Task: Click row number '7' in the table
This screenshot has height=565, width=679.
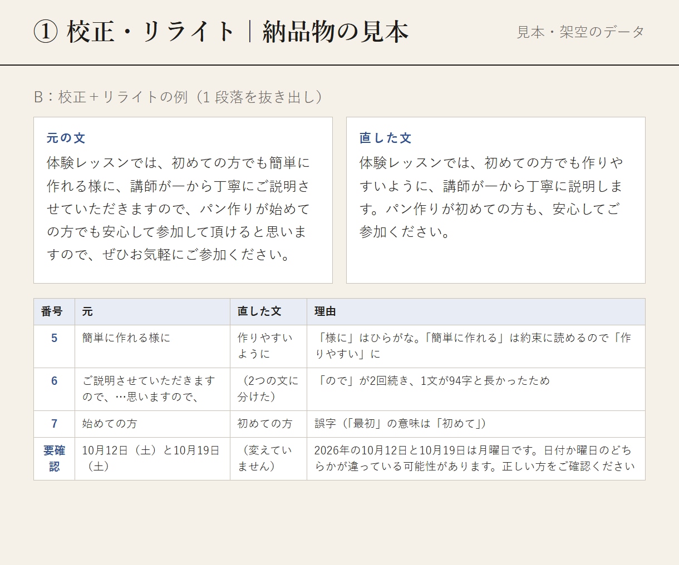Action: pyautogui.click(x=54, y=424)
